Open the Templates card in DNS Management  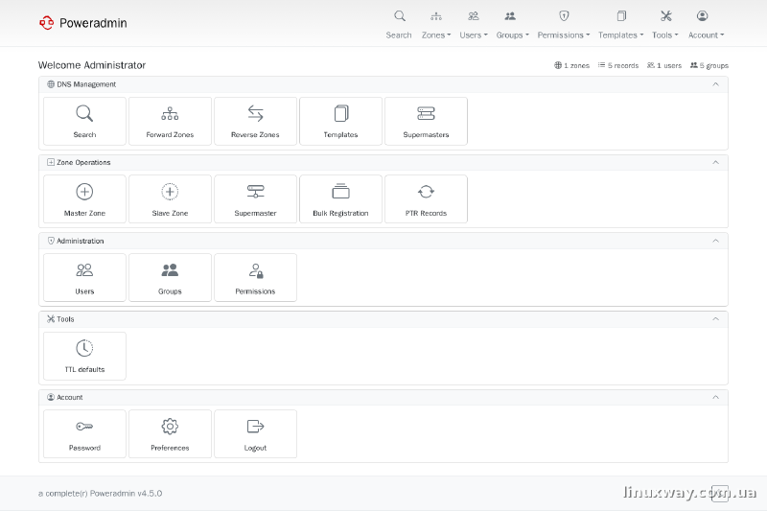click(340, 121)
